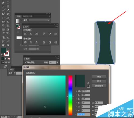Change screen mode at toolbar bottom
Viewport: 134px width, 118px height.
5,66
